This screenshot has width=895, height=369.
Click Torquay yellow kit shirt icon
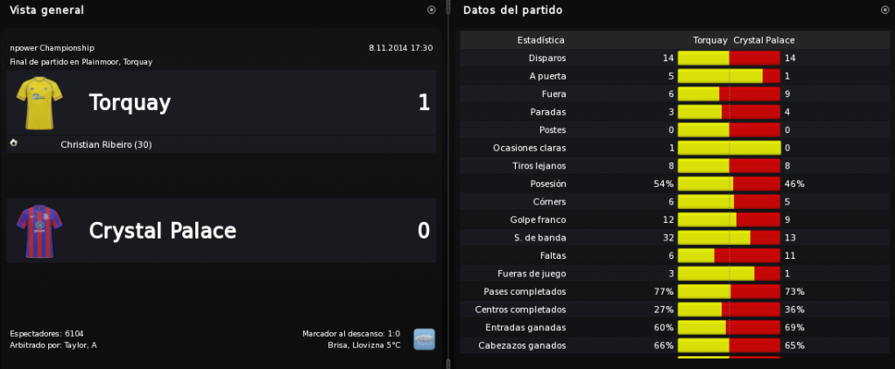point(39,102)
